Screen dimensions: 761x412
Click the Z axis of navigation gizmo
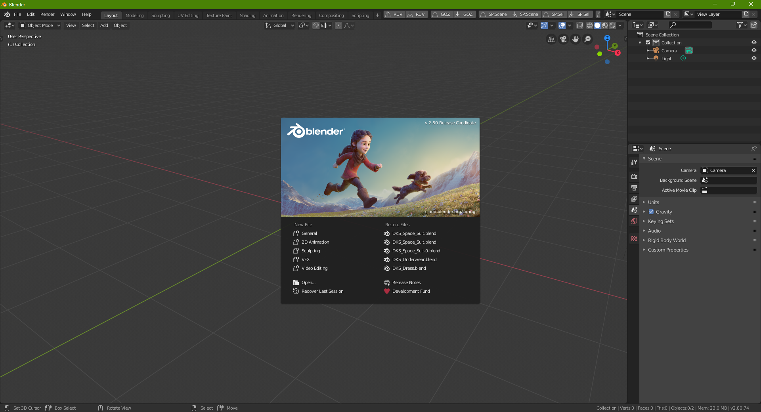[x=607, y=38]
